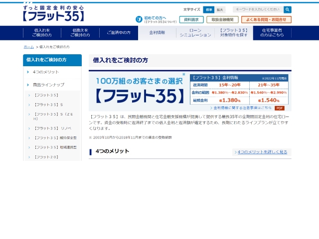Select 拡大 font size option
This screenshot has width=319, height=239.
(220, 9)
